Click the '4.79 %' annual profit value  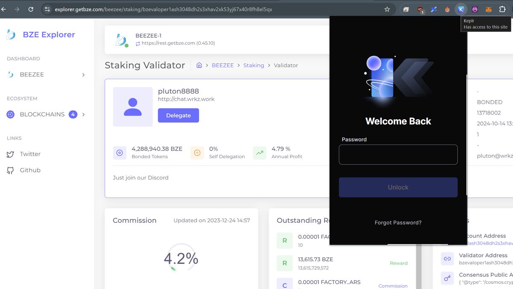[x=281, y=149]
